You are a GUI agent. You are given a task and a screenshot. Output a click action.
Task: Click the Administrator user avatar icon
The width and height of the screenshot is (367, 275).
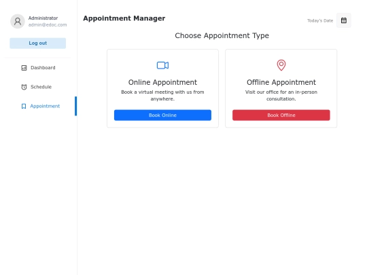point(18,21)
